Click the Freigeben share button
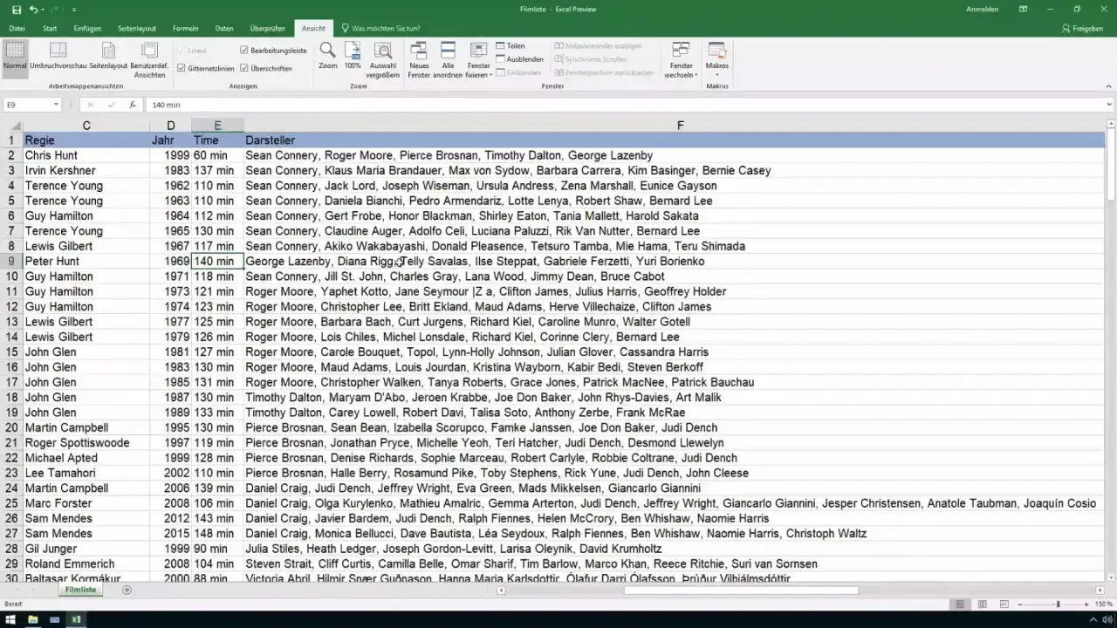1117x628 pixels. click(x=1083, y=28)
